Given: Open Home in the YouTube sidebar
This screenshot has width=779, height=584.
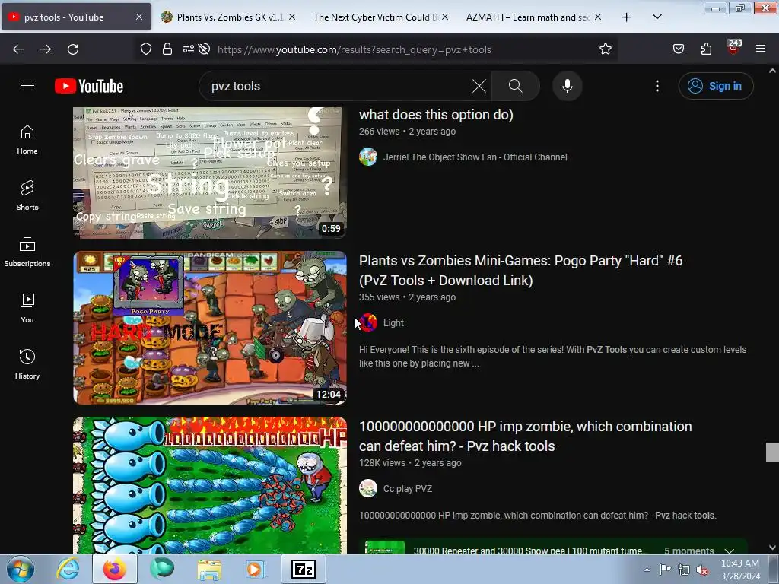Looking at the screenshot, I should pyautogui.click(x=27, y=140).
